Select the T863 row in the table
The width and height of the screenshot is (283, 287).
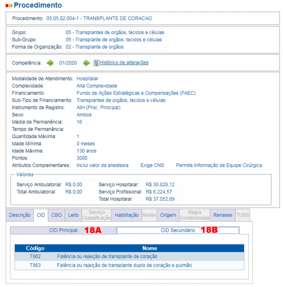pyautogui.click(x=129, y=265)
